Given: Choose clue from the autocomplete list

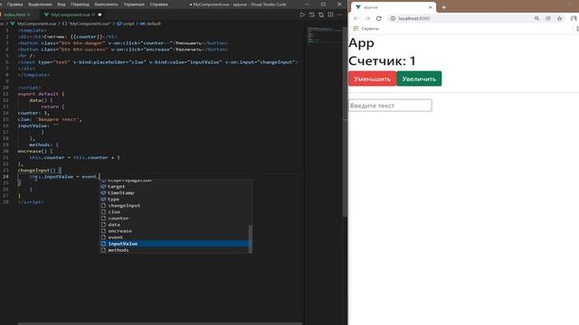Looking at the screenshot, I should click(x=175, y=212).
